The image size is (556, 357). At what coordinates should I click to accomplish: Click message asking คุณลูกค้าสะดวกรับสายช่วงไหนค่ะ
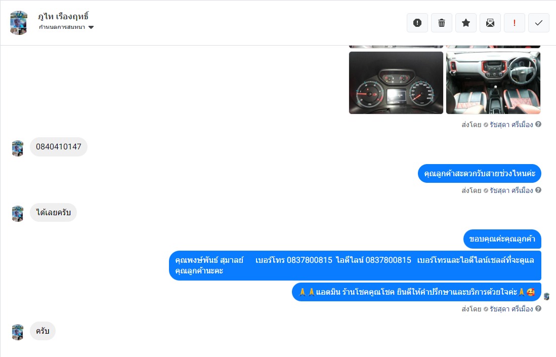click(x=480, y=174)
